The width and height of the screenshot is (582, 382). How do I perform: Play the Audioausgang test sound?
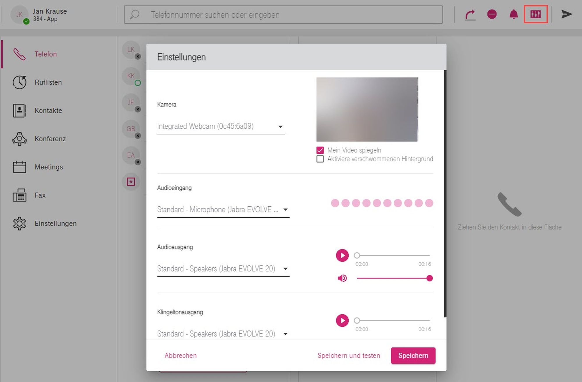342,256
